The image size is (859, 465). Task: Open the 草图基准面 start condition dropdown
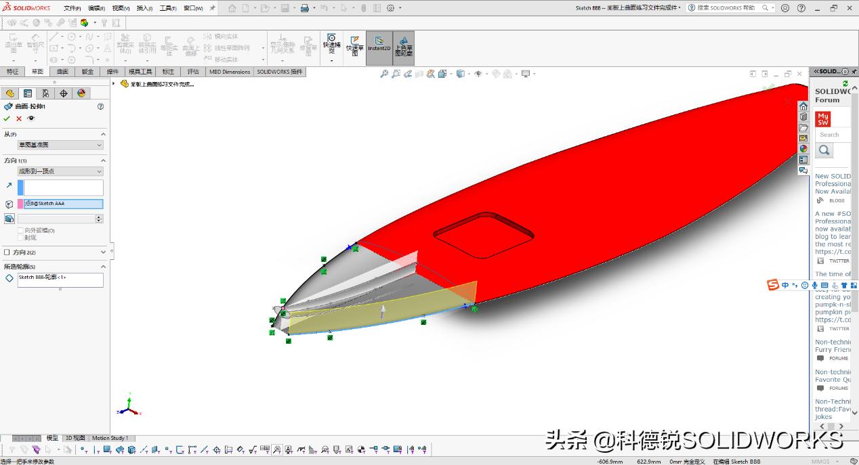pos(60,145)
